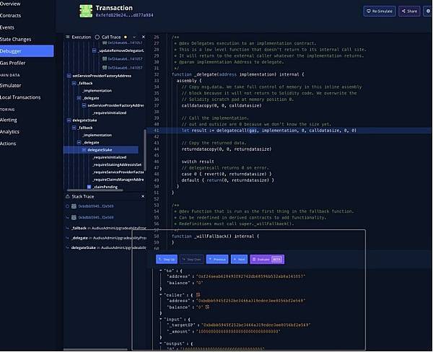433x352 pixels.
Task: Click the _delegate arrow icon in Stack Trace
Action: tap(67, 238)
